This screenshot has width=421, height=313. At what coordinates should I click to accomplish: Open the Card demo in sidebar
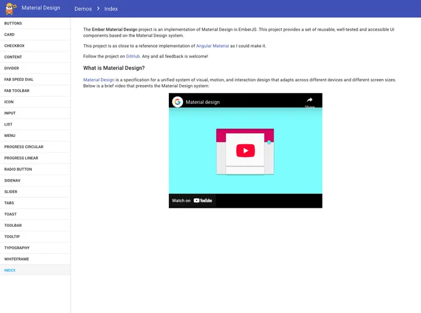tap(35, 35)
